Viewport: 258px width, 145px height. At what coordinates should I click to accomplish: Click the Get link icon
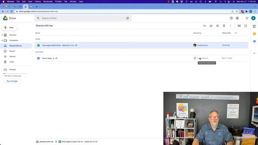tap(204, 26)
